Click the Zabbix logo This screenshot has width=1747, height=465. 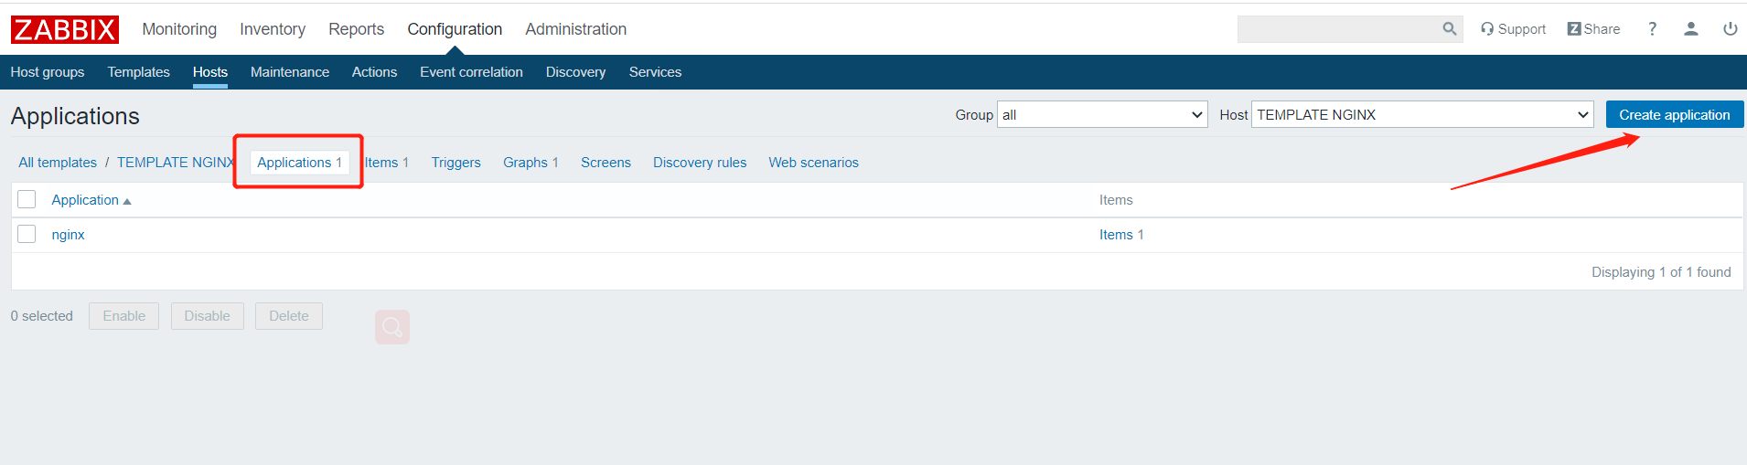[65, 29]
